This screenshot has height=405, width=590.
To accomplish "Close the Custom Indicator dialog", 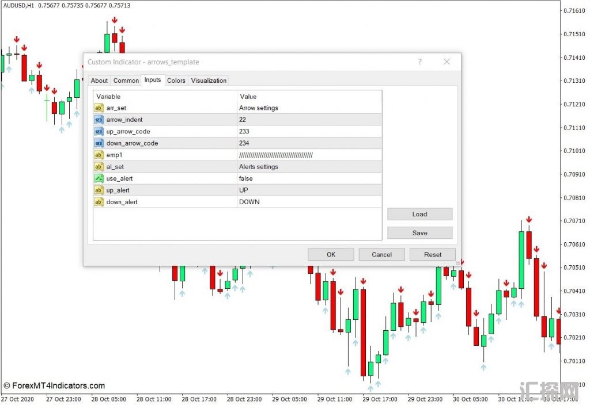I will pyautogui.click(x=447, y=62).
